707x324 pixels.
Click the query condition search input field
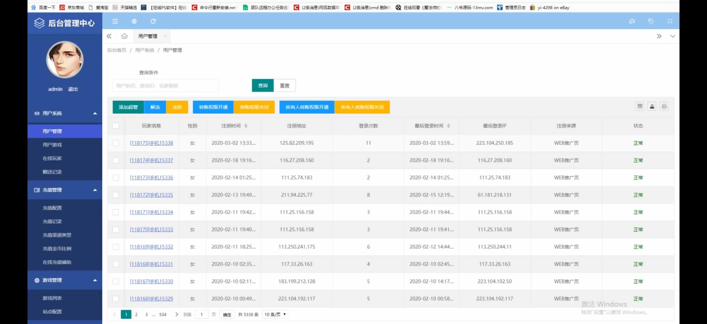click(x=165, y=86)
